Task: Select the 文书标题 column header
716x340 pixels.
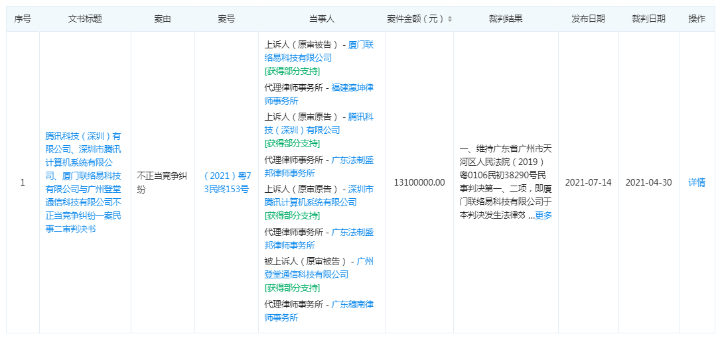Action: (x=85, y=19)
